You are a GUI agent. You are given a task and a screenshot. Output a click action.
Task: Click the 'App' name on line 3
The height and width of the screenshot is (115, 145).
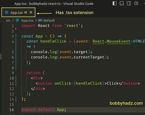click(x=39, y=36)
